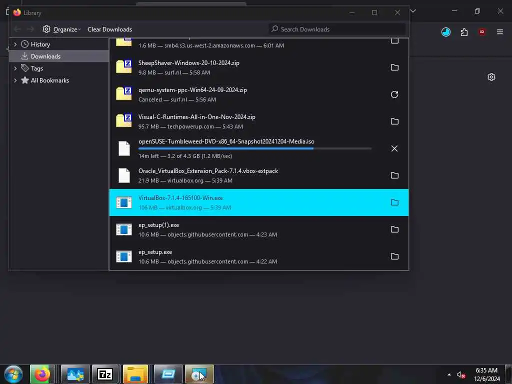Click the Extension Pack blank file icon

click(x=124, y=175)
